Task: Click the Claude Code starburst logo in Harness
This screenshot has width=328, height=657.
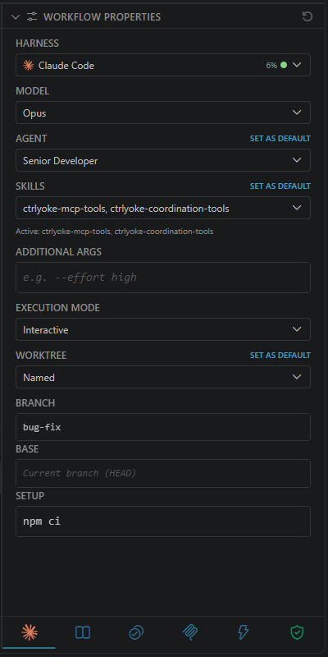Action: pos(29,65)
